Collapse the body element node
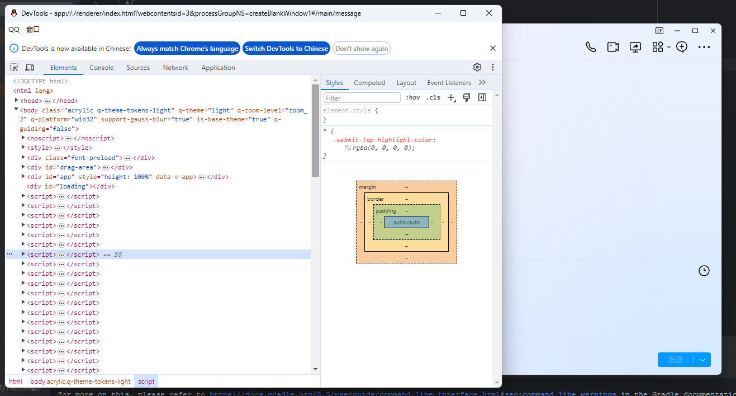This screenshot has height=396, width=736. point(17,110)
